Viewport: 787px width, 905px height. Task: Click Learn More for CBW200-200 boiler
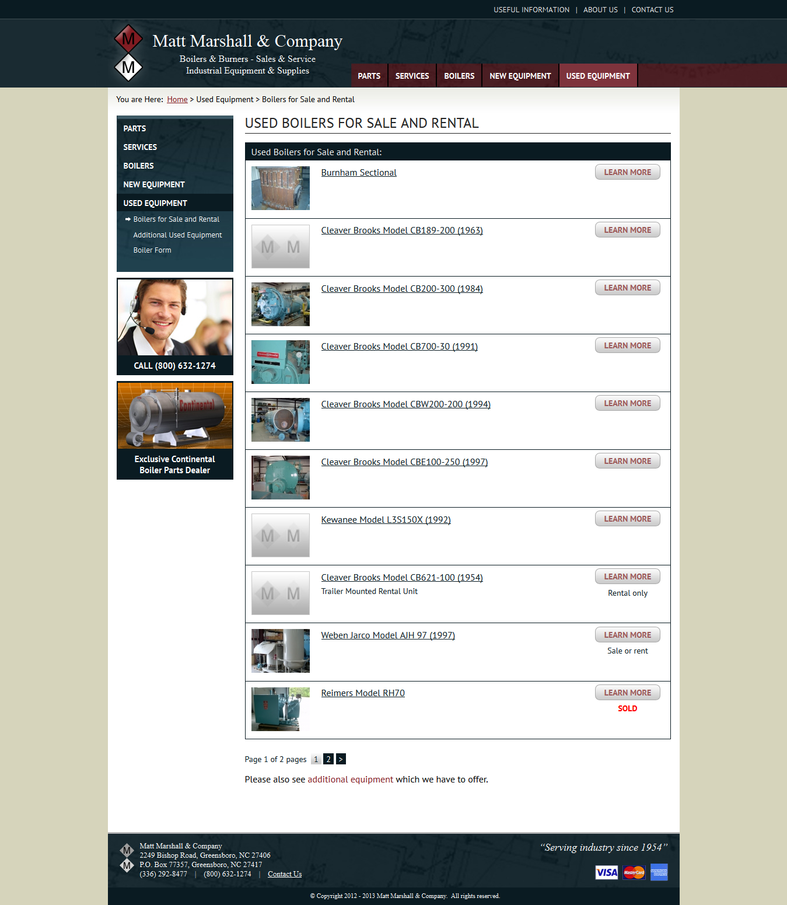628,403
